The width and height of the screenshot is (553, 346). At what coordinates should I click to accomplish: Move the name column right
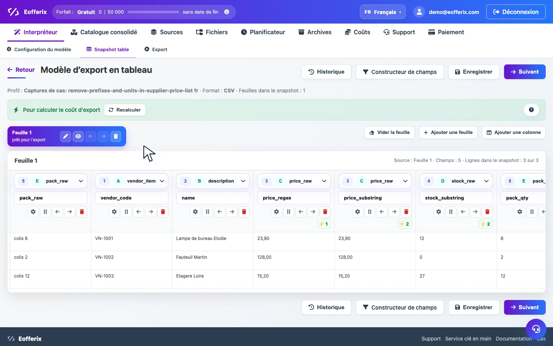point(232,212)
